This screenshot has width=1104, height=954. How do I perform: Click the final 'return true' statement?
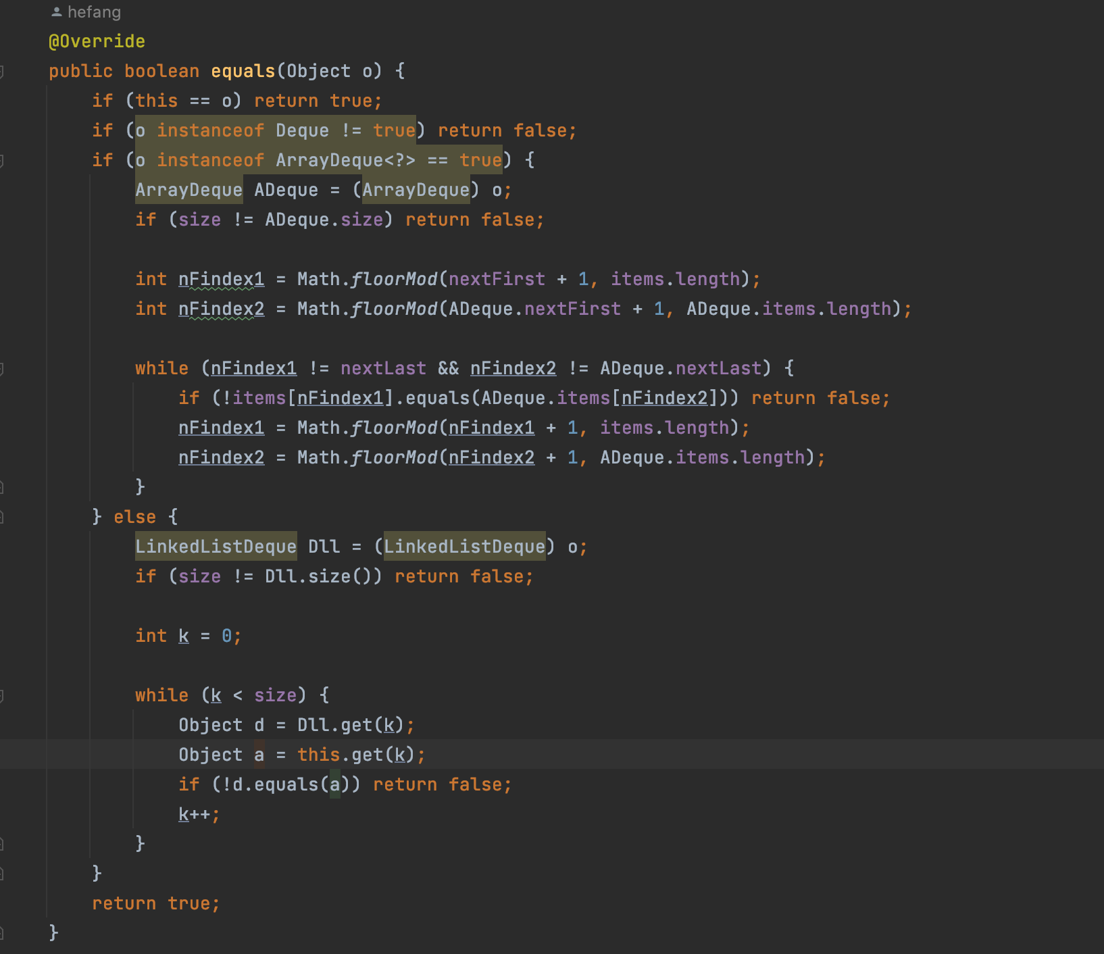(155, 903)
